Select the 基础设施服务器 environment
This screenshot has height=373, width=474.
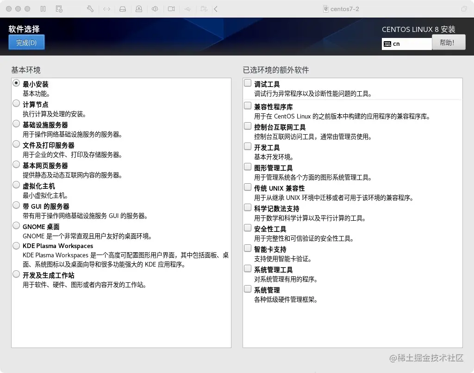(16, 124)
